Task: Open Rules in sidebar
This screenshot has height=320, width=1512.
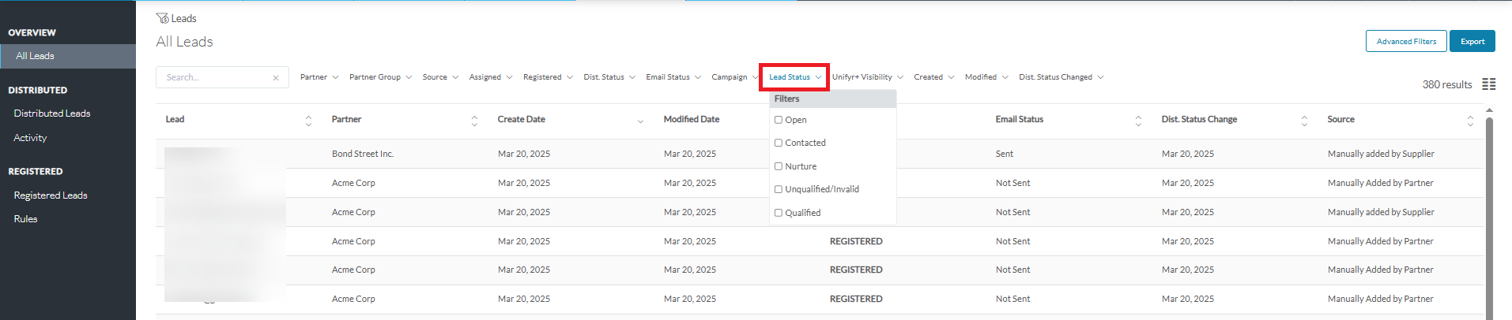Action: (x=25, y=219)
